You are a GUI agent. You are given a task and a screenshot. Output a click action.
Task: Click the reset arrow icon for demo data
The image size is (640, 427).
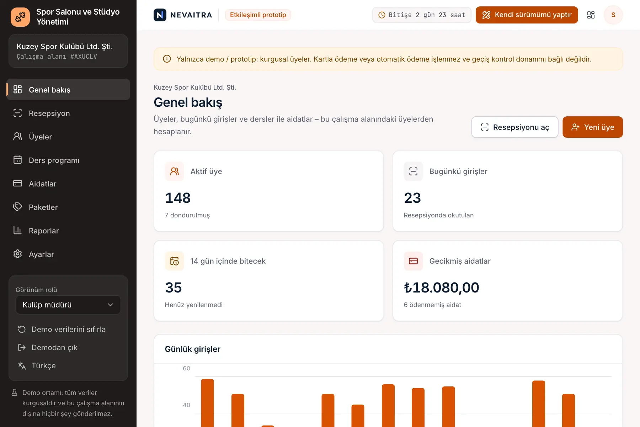click(22, 330)
